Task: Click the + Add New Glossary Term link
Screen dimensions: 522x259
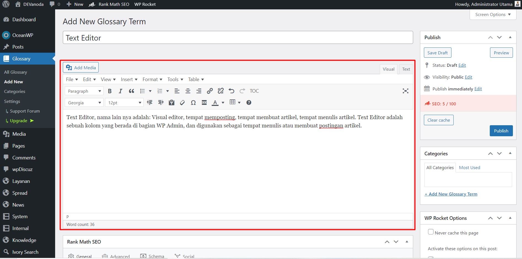Action: click(x=451, y=194)
